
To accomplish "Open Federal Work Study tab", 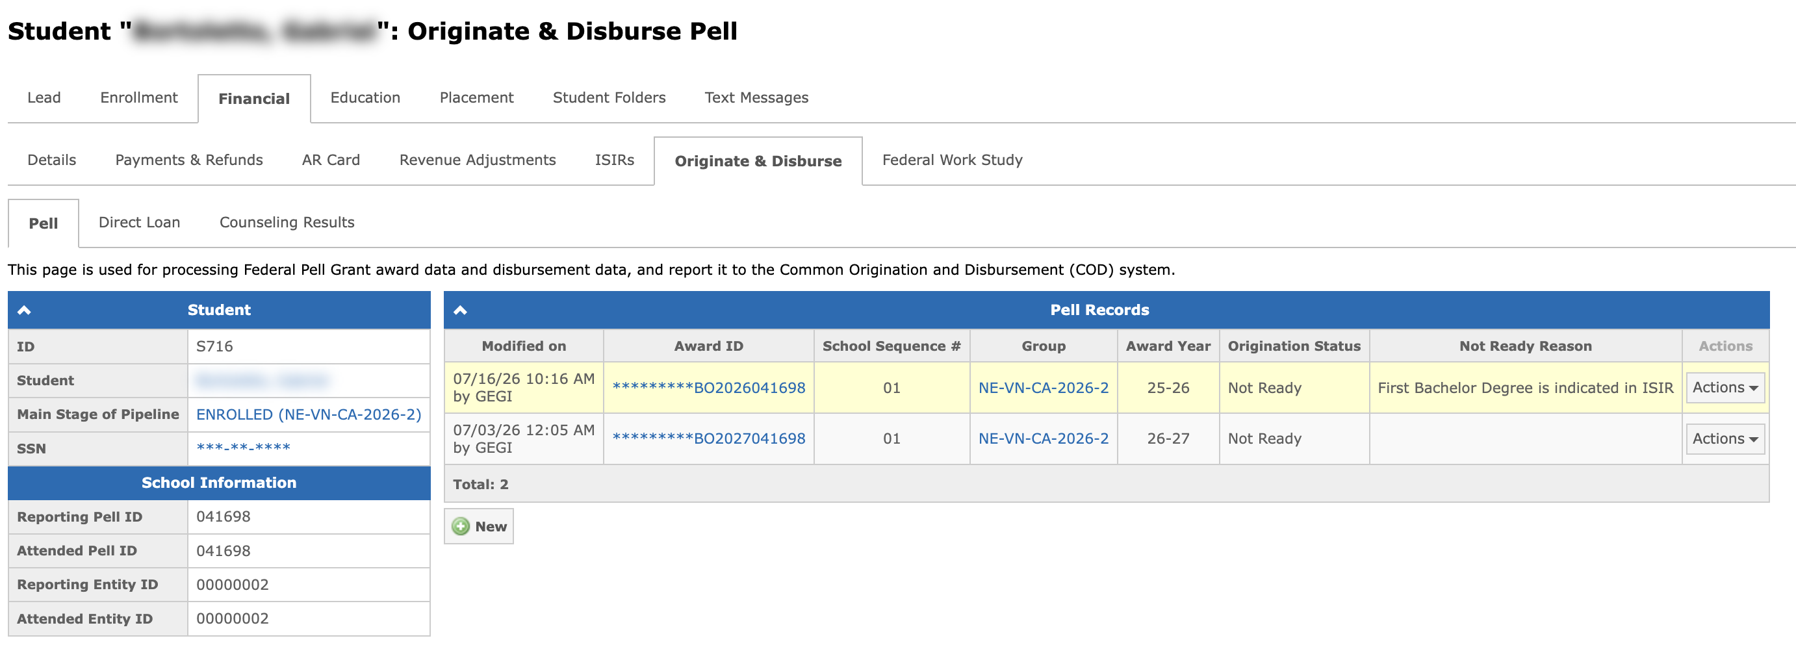I will pos(953,160).
